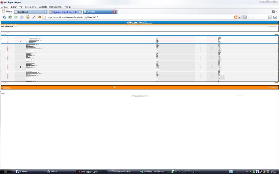Screen dimensions: 279x174
Task: Reload the page with the orange Reload icon
Action: 28,17
